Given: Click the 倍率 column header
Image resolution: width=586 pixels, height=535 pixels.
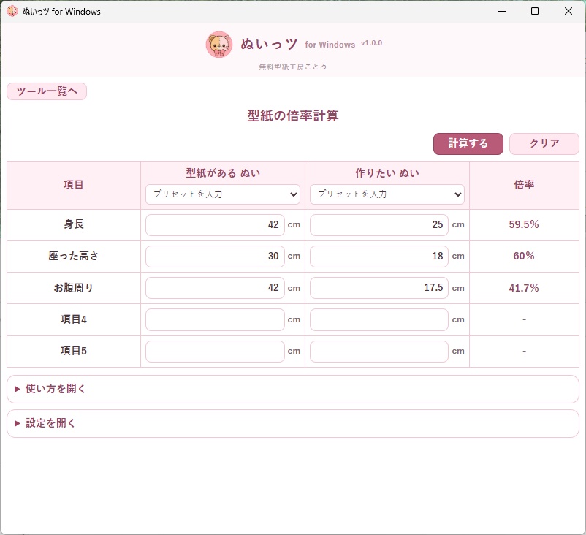Looking at the screenshot, I should point(524,185).
